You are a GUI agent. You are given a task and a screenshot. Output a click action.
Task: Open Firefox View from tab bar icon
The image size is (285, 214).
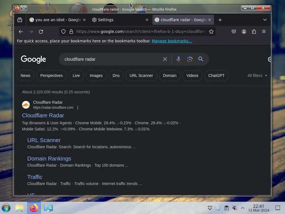click(x=20, y=20)
